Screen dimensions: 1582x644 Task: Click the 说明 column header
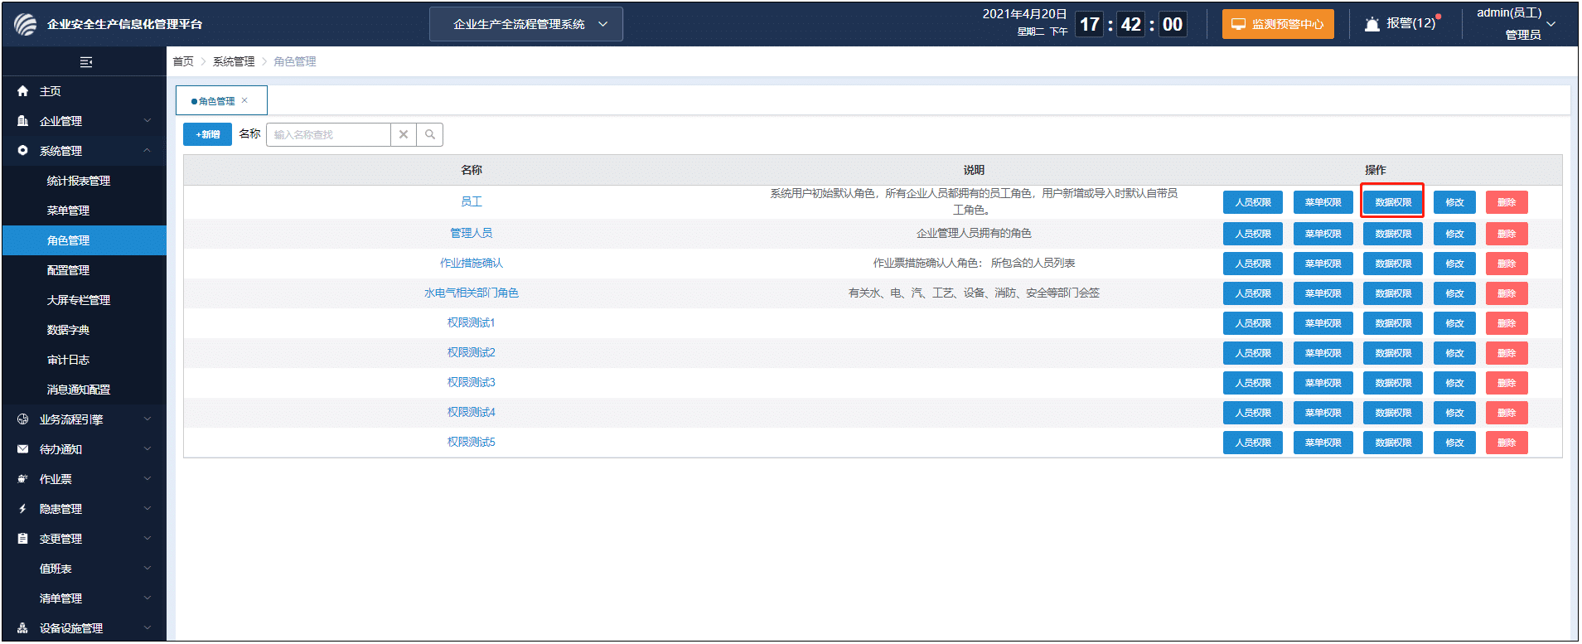pos(974,170)
